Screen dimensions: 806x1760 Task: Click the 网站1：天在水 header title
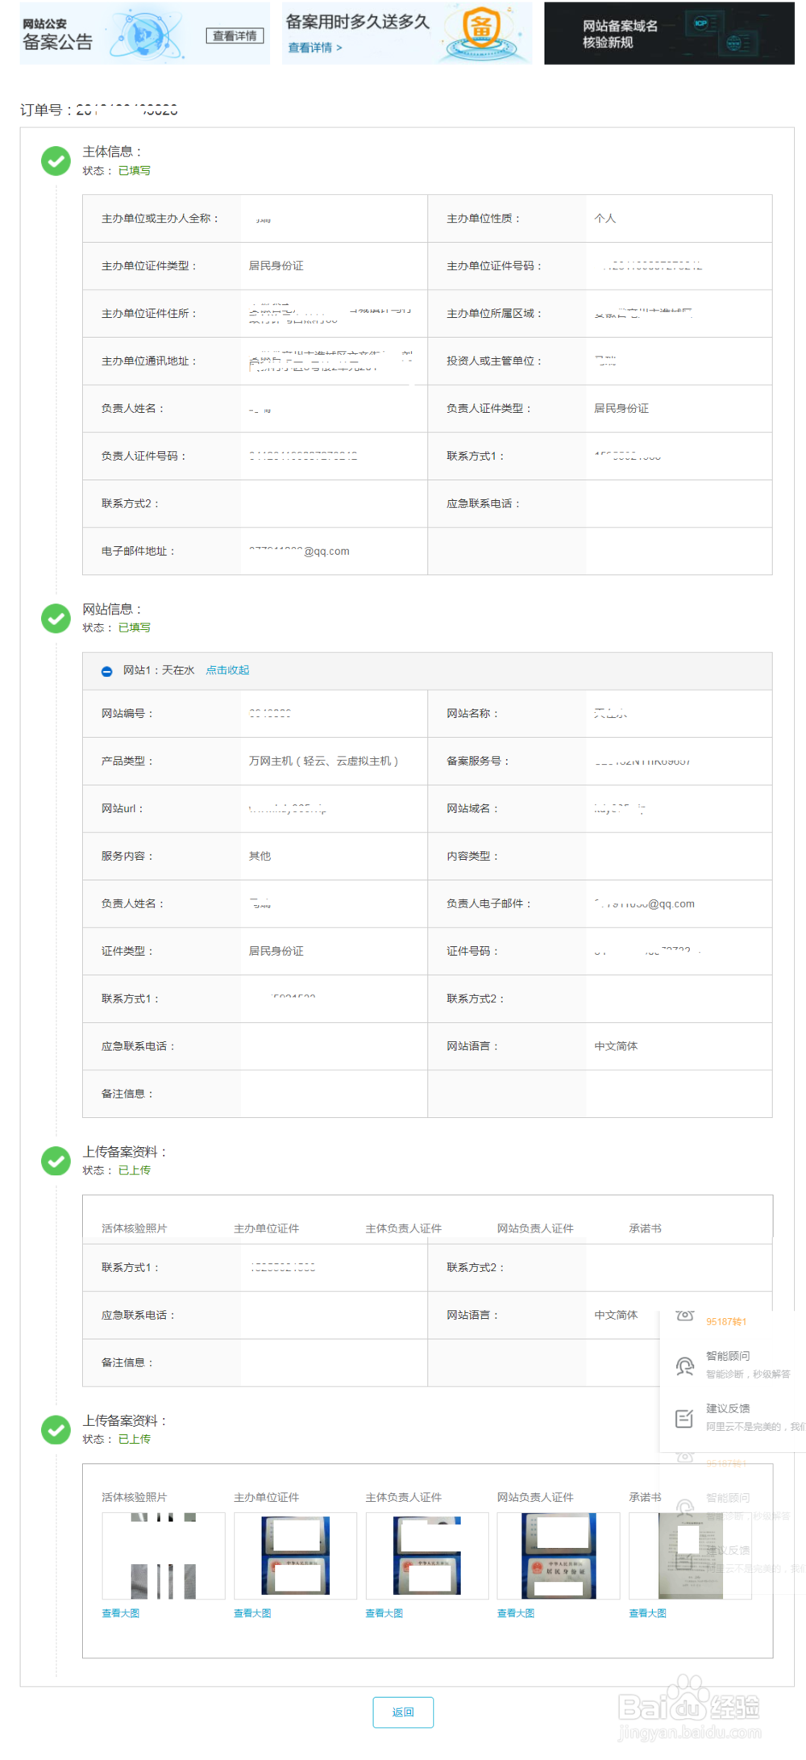pyautogui.click(x=159, y=670)
